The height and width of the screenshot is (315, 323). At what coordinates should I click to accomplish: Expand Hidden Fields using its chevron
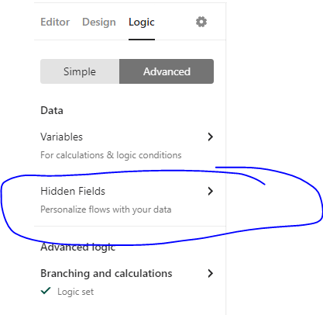[211, 191]
